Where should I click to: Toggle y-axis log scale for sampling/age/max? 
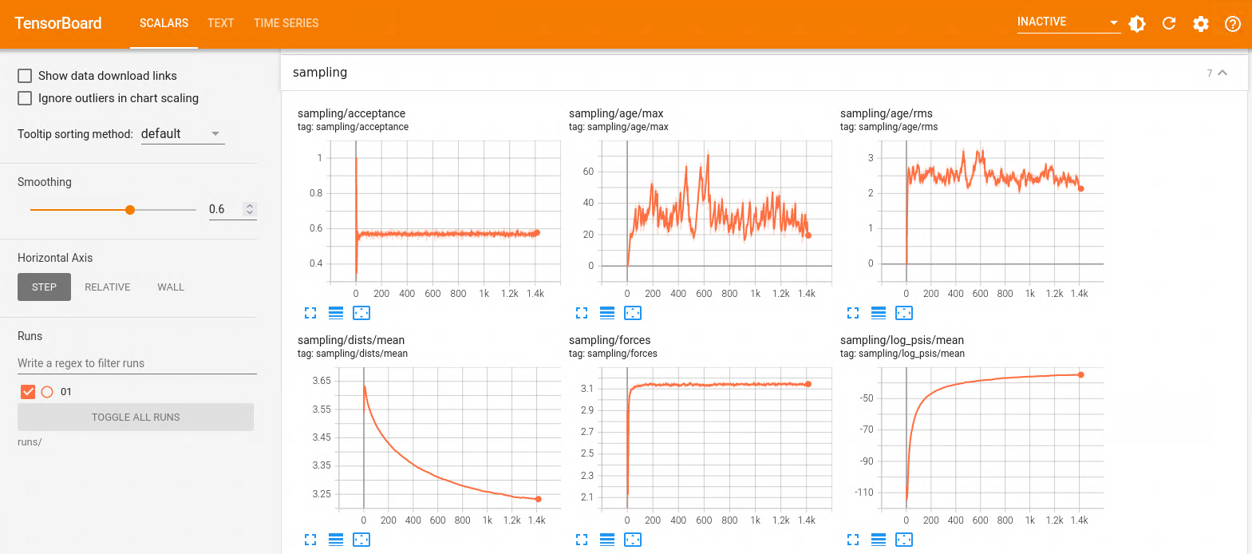pos(607,313)
